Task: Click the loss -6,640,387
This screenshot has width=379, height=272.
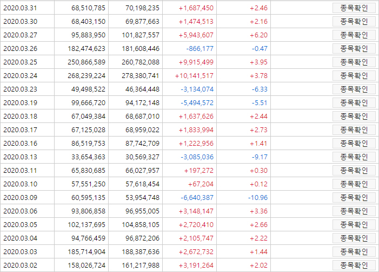Action: click(x=197, y=198)
